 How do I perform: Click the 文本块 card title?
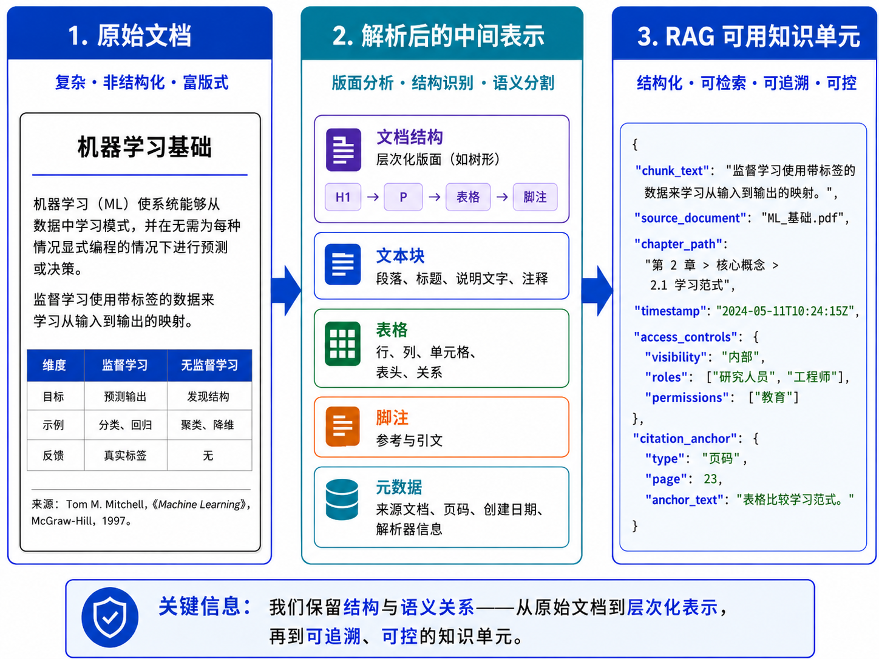(401, 255)
